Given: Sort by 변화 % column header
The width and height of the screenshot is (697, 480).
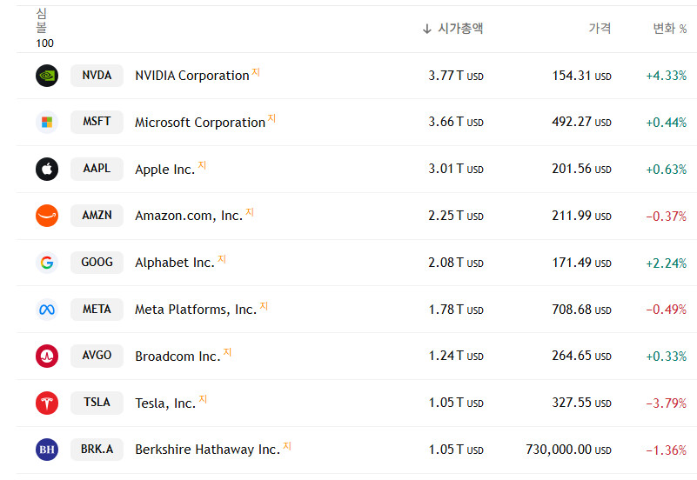Looking at the screenshot, I should click(x=669, y=29).
